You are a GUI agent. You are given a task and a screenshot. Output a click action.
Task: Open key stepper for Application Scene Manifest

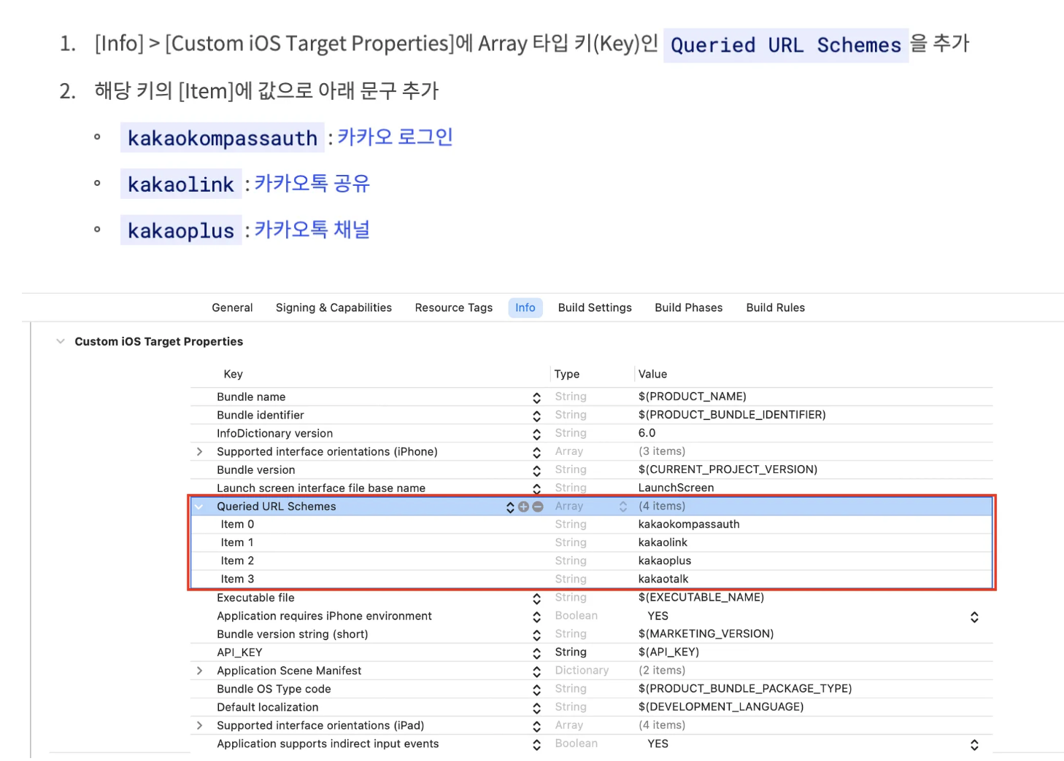point(536,671)
